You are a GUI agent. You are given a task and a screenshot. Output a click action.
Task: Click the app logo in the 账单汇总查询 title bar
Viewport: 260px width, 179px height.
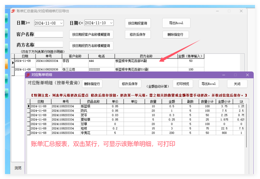coord(13,11)
